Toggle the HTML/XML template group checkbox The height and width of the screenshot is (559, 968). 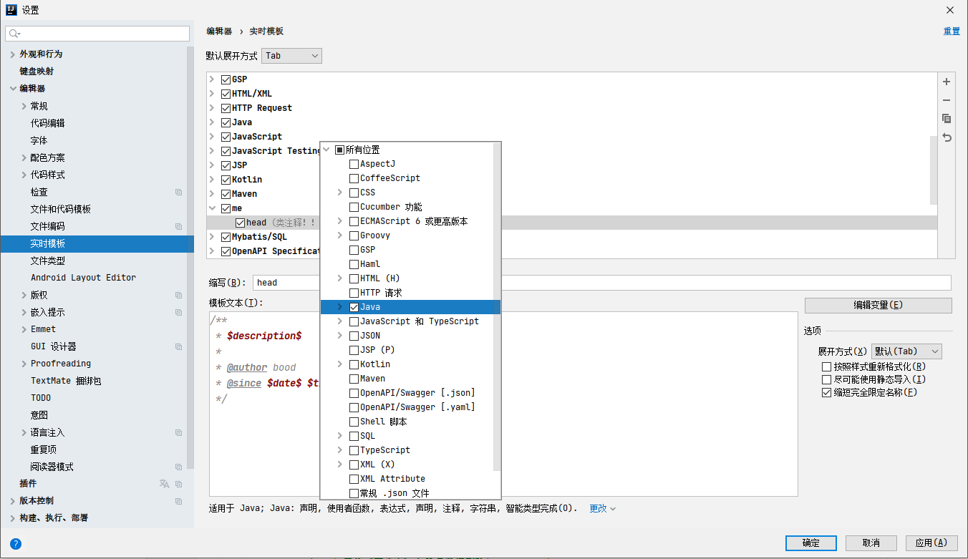pos(226,94)
